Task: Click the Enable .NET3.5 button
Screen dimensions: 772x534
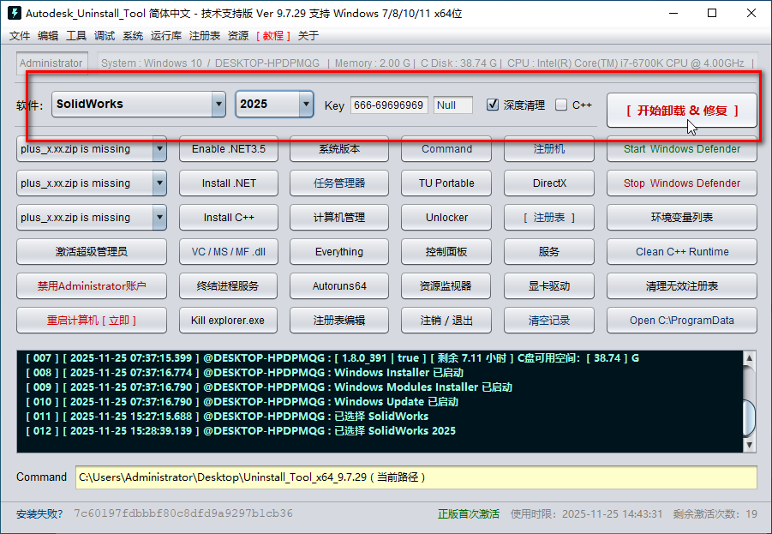Action: click(x=229, y=149)
